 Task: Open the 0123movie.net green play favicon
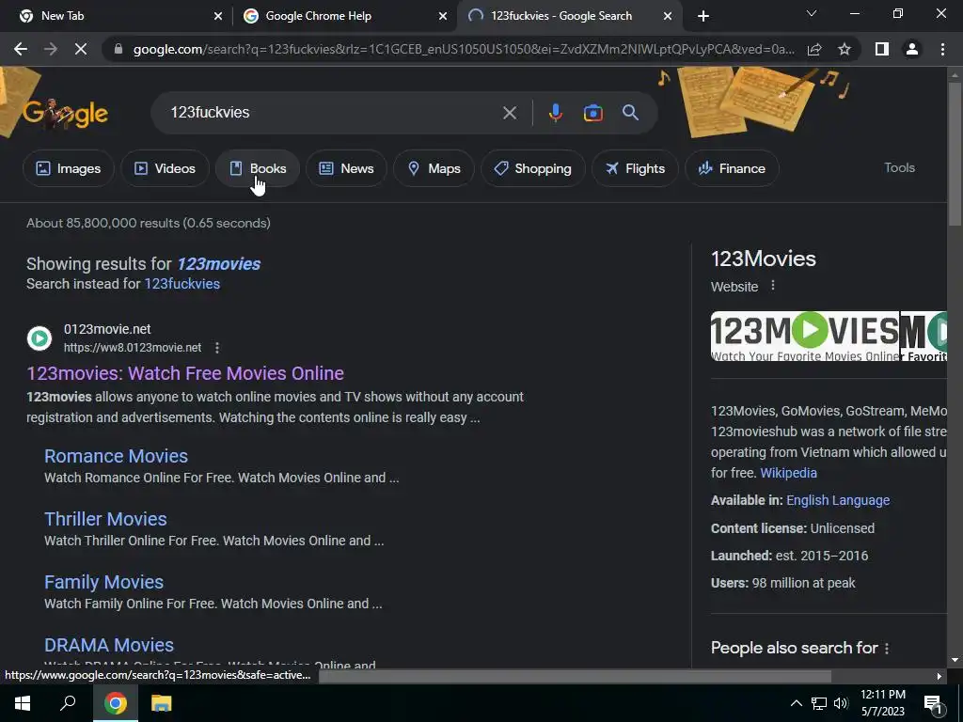point(39,338)
